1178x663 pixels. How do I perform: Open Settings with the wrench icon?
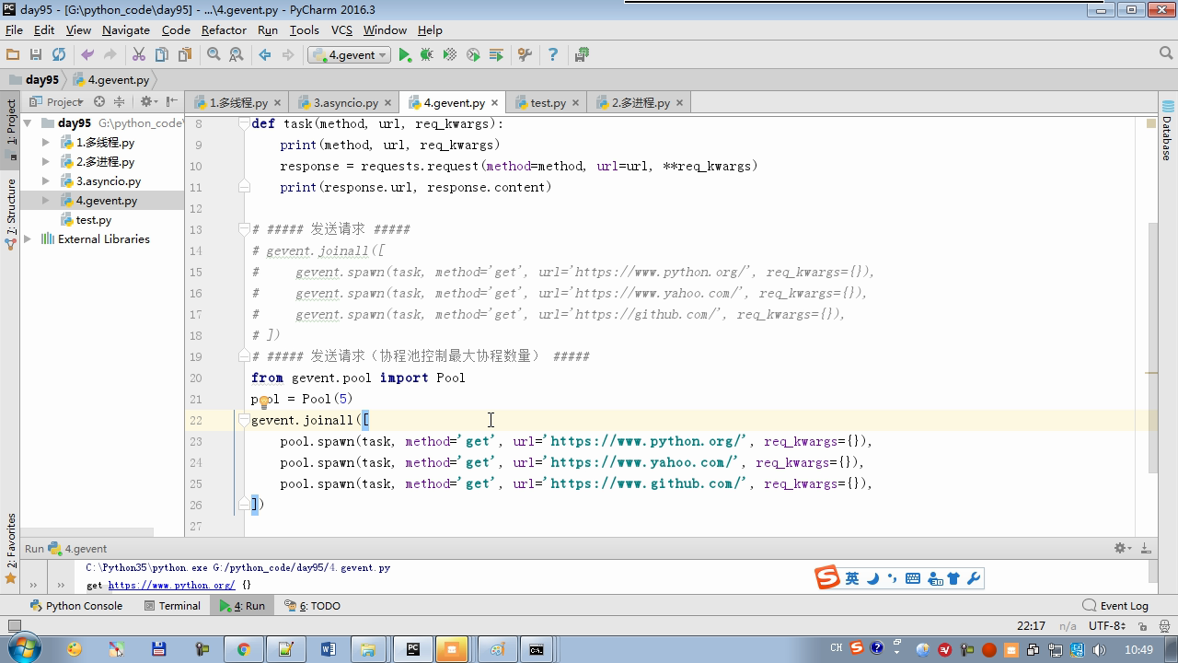(524, 55)
